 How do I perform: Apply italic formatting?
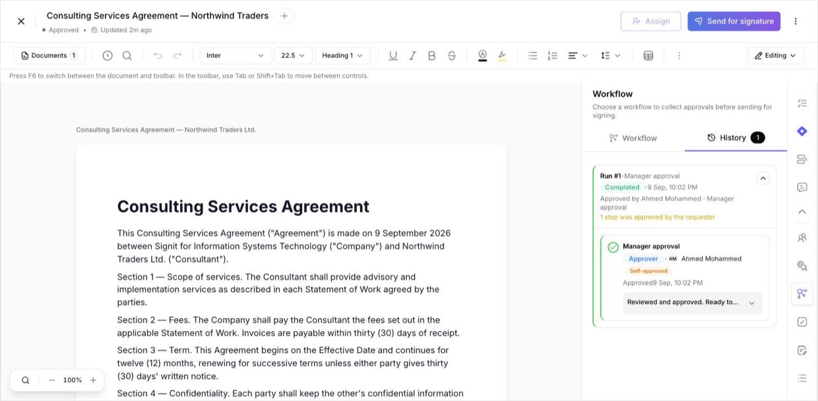pyautogui.click(x=412, y=56)
